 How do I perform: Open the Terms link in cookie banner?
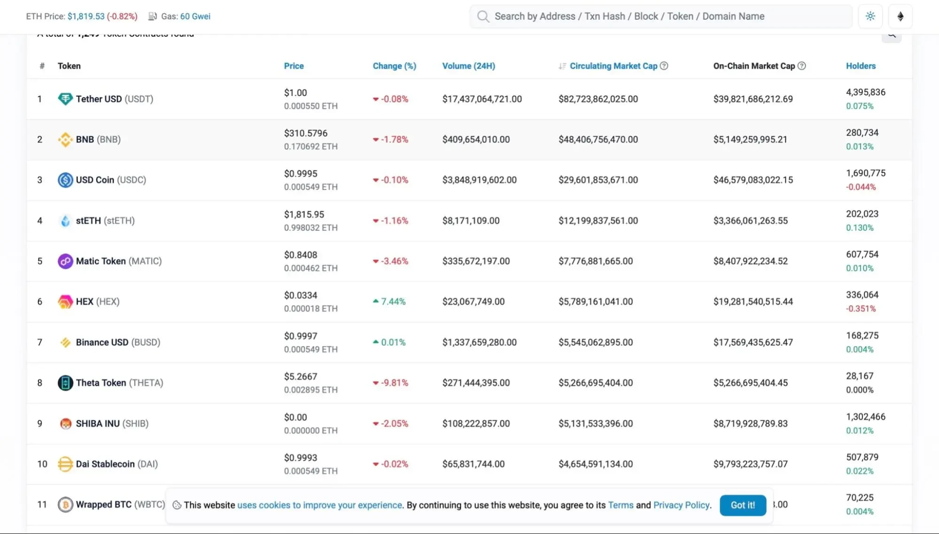[x=621, y=505]
